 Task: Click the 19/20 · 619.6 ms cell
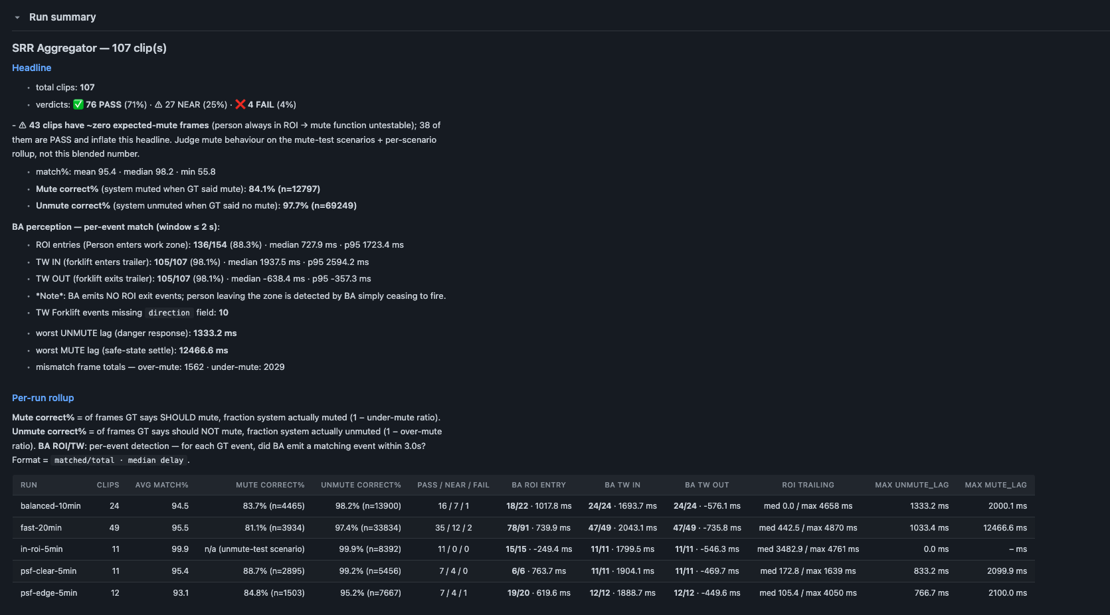(539, 593)
